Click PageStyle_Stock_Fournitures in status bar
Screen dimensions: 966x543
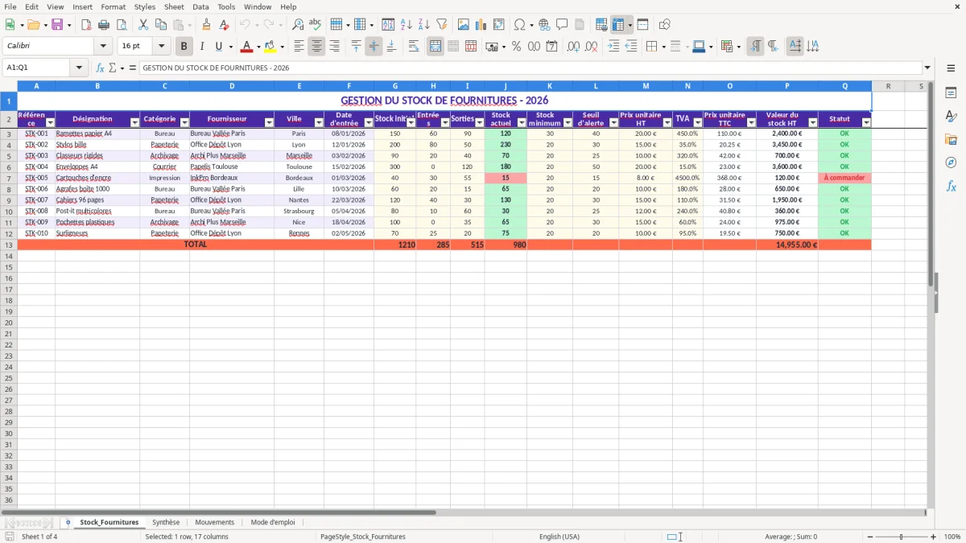[x=363, y=537]
